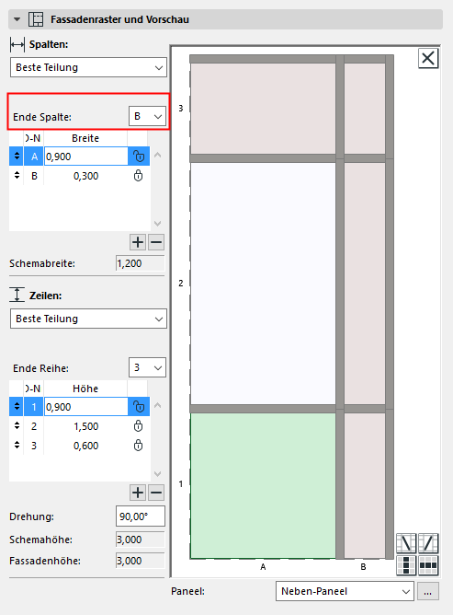This screenshot has height=615, width=453.
Task: Select column B width value 0,300
Action: pos(85,176)
